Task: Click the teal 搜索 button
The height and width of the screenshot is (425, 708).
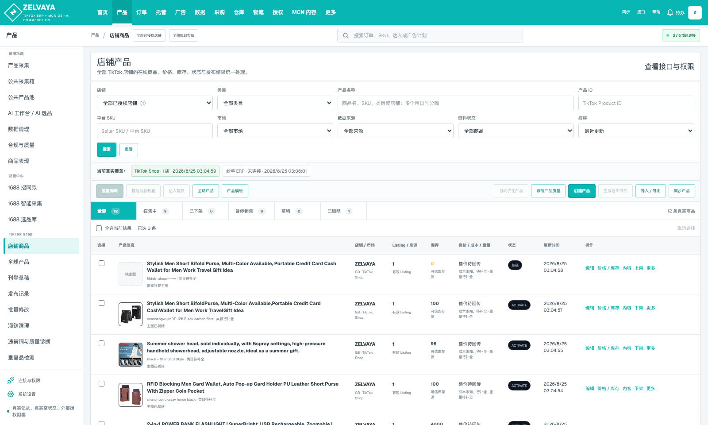Action: (107, 150)
